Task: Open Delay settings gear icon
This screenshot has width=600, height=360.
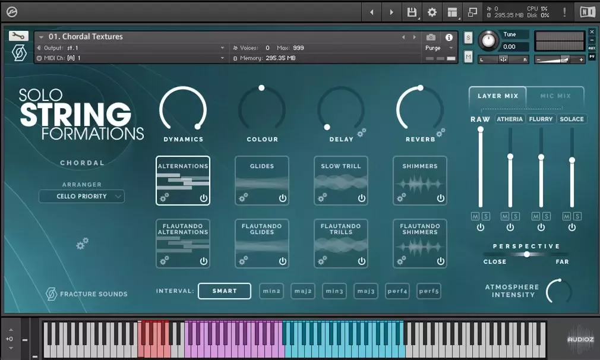Action: click(x=361, y=132)
